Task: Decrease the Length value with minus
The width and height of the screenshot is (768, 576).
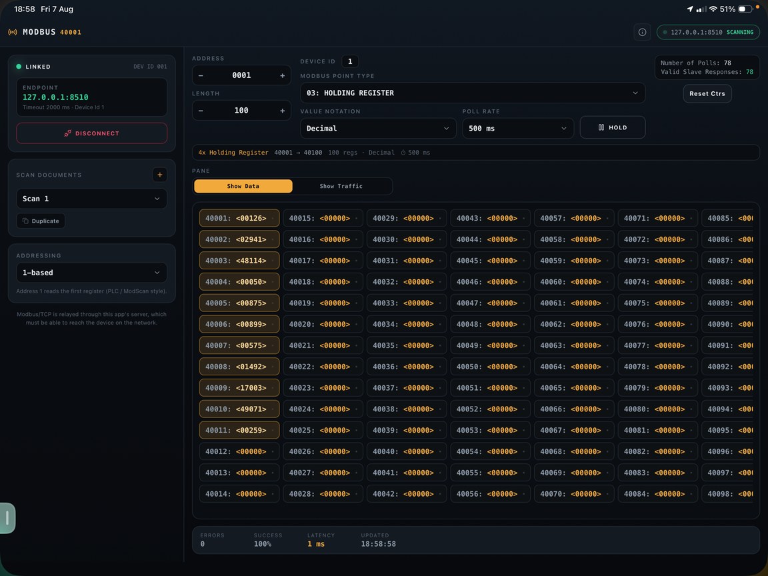Action: pyautogui.click(x=201, y=111)
